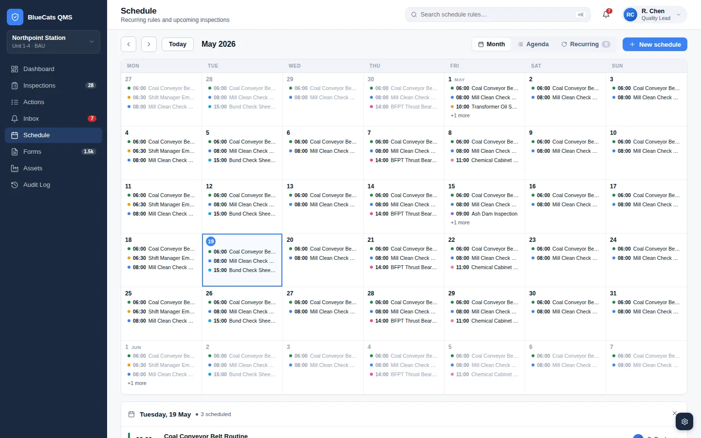This screenshot has height=438, width=701.
Task: Close the Tuesday 19 May detail panel
Action: coord(675,413)
